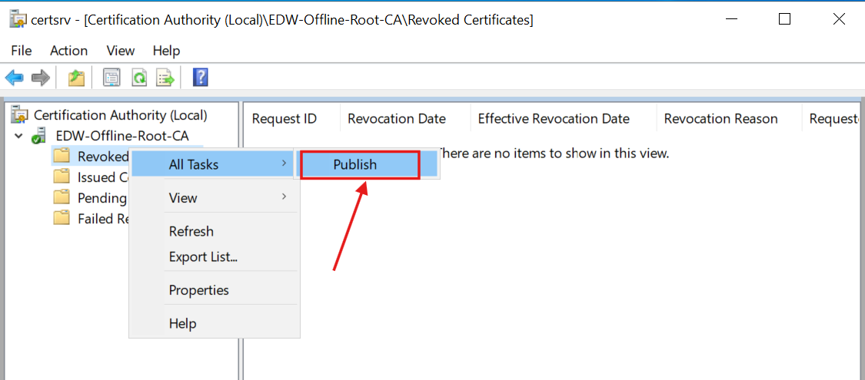The width and height of the screenshot is (865, 380).
Task: Choose Properties from context menu
Action: 215,289
